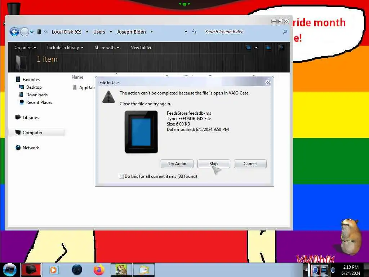Select Favorites in the navigation pane
The image size is (369, 277).
(x=31, y=80)
